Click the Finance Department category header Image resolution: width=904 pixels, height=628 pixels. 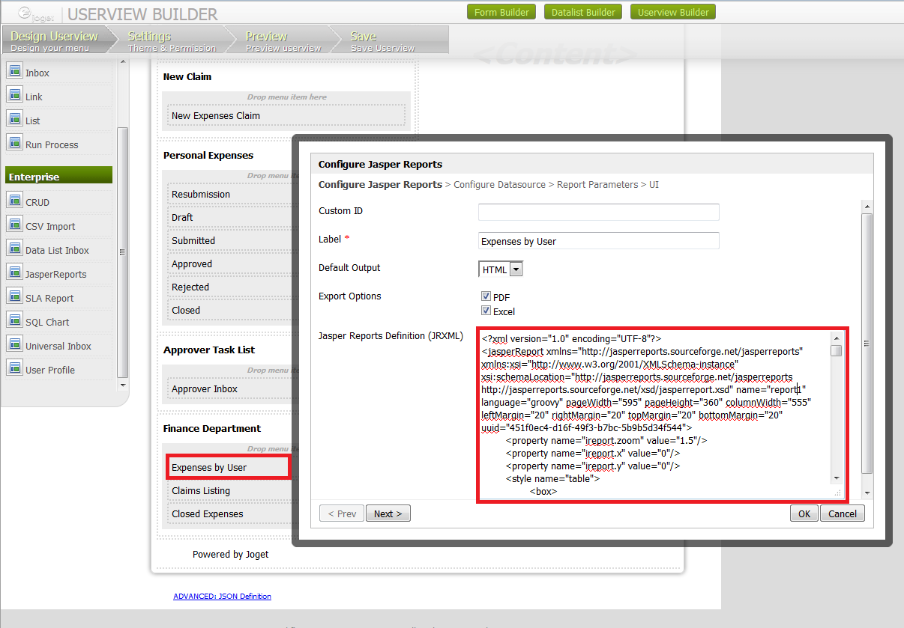point(212,428)
